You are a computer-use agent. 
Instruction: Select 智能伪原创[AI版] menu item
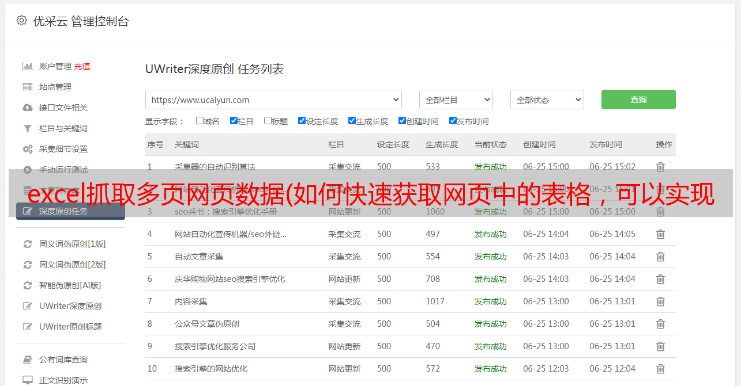pos(70,285)
